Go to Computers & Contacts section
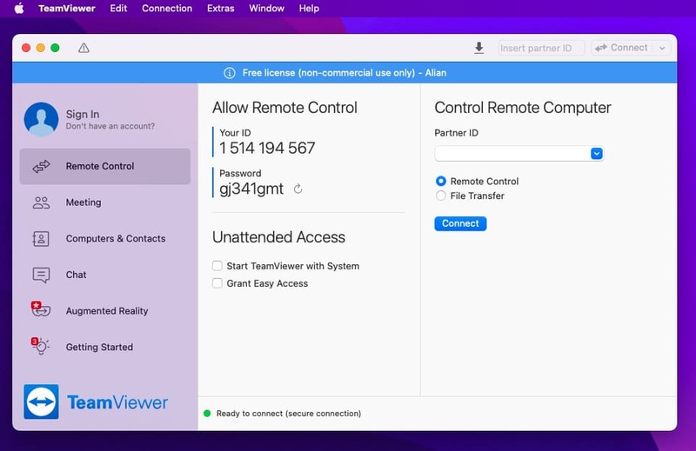696x451 pixels. click(104, 239)
